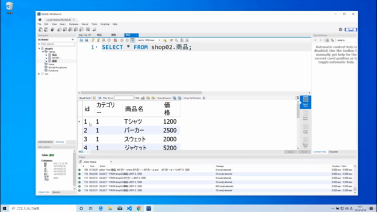Execute statement under cursor lightning icon
377x212 pixels.
[98, 40]
